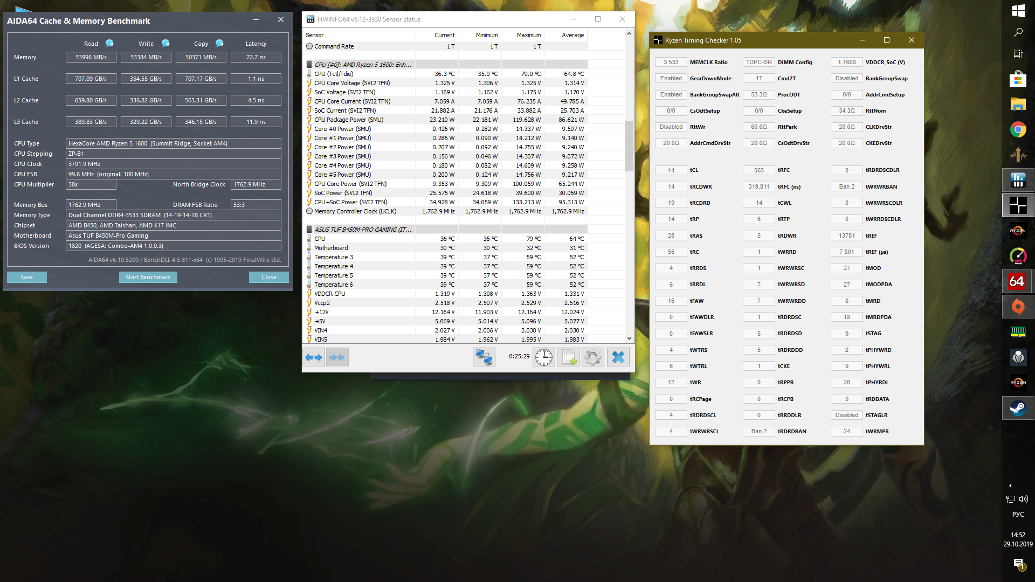
Task: Start sensor logging with the sheet-plus icon
Action: click(x=569, y=357)
